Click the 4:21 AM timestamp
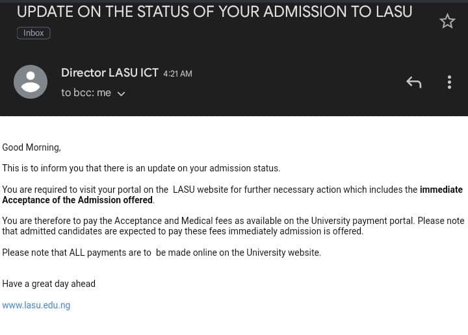The width and height of the screenshot is (468, 335). [177, 73]
